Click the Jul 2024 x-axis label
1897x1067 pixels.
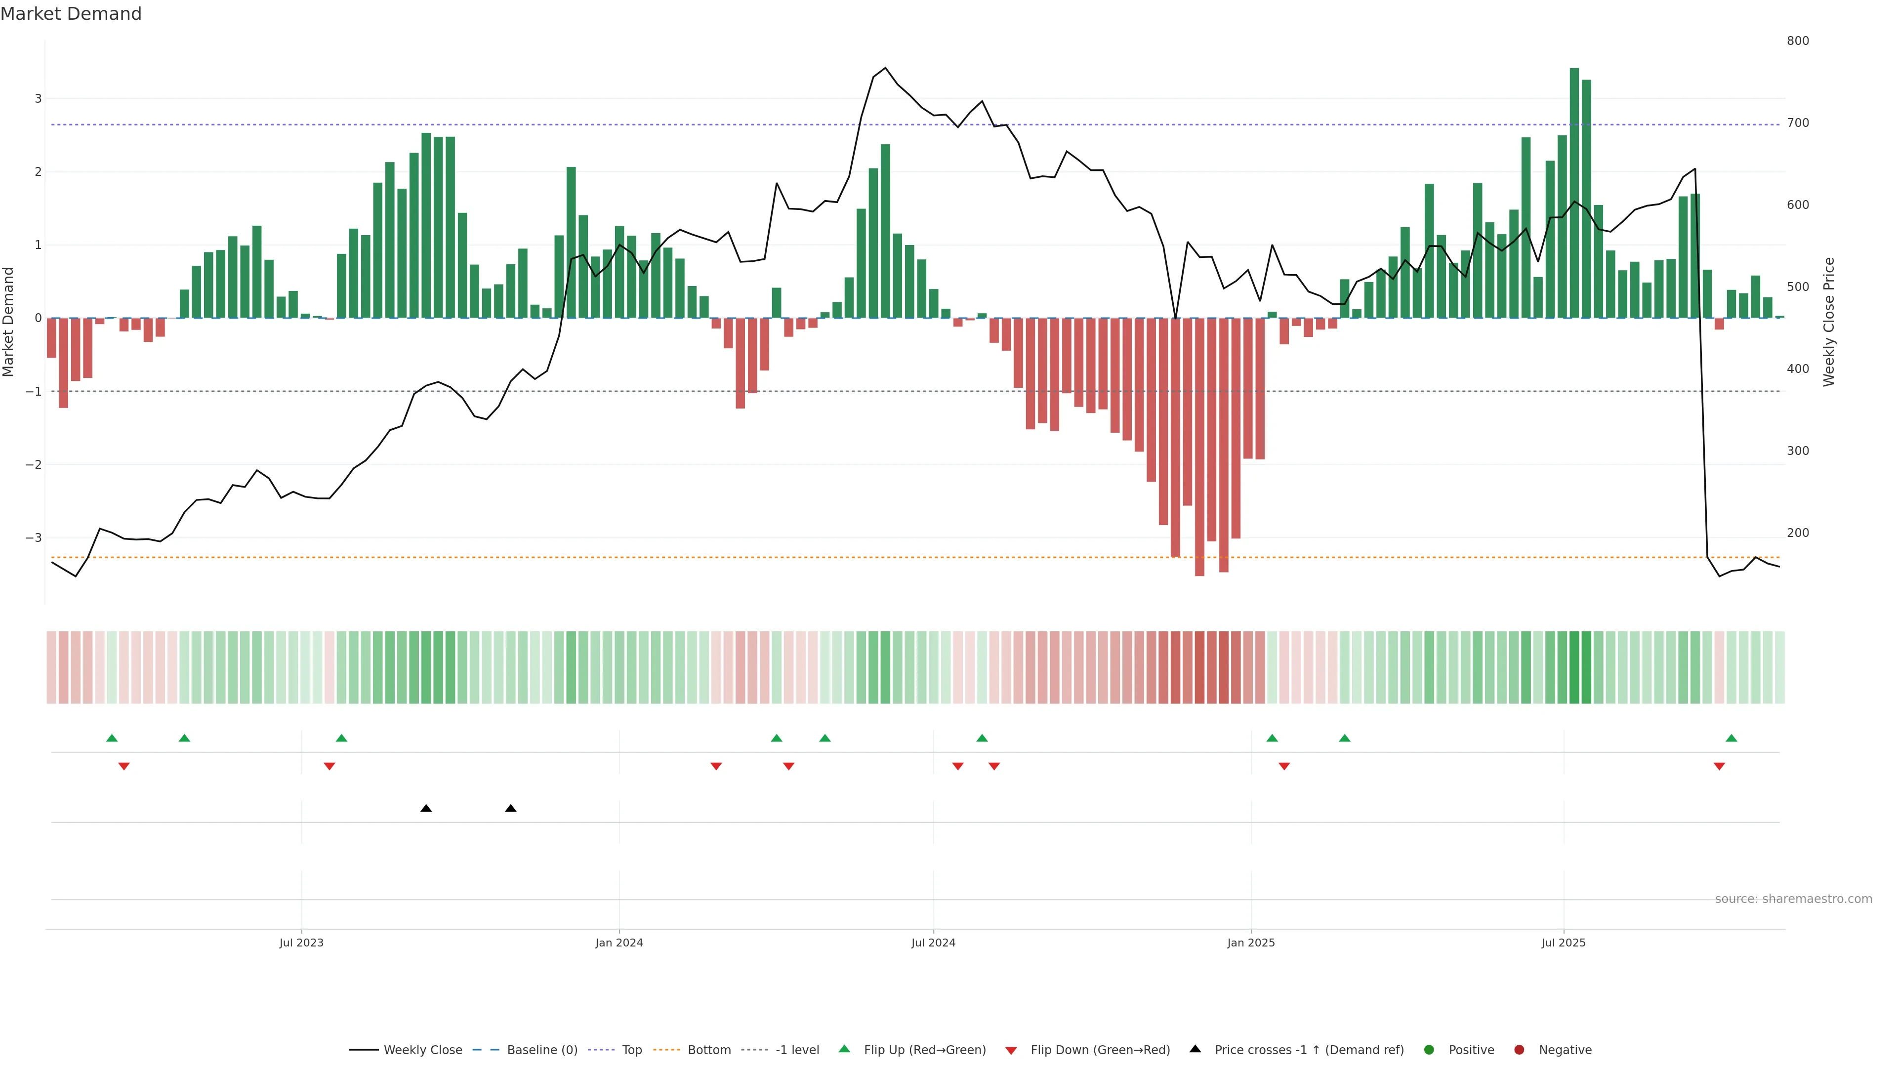coord(933,943)
